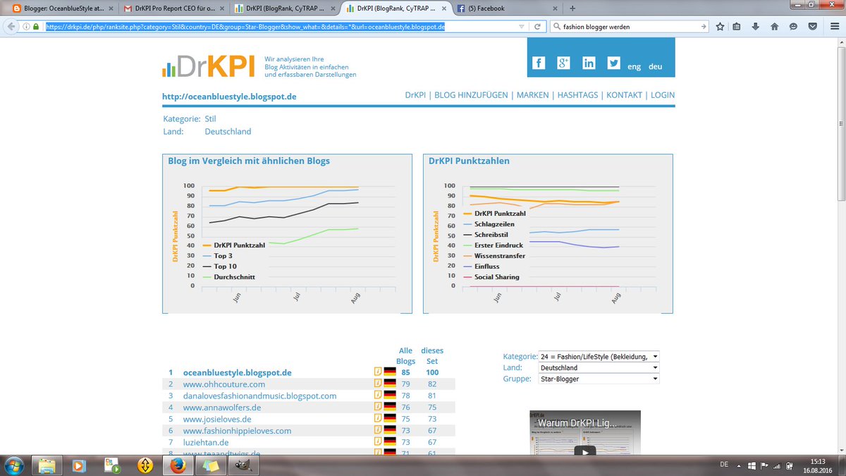846x476 pixels.
Task: Expand the Gruppe dropdown showing Star-Blogger
Action: (x=598, y=379)
